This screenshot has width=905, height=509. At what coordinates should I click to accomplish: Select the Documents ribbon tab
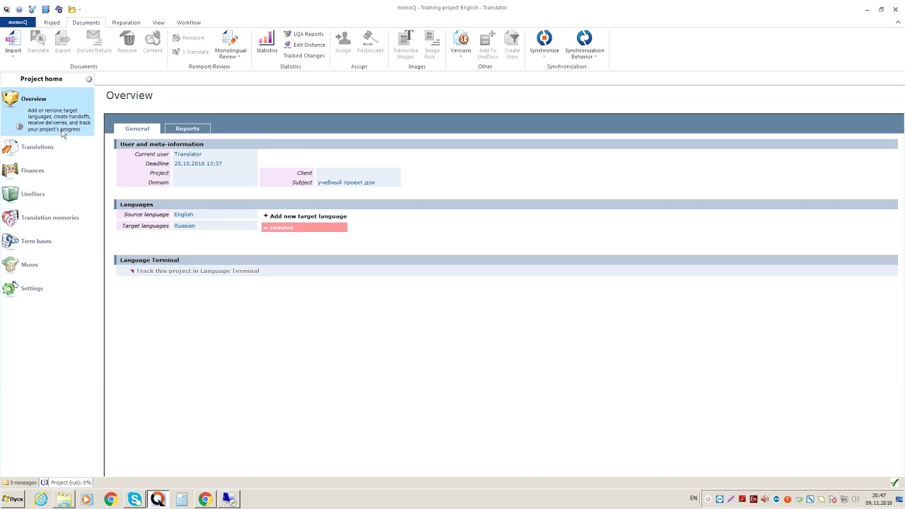tap(86, 23)
